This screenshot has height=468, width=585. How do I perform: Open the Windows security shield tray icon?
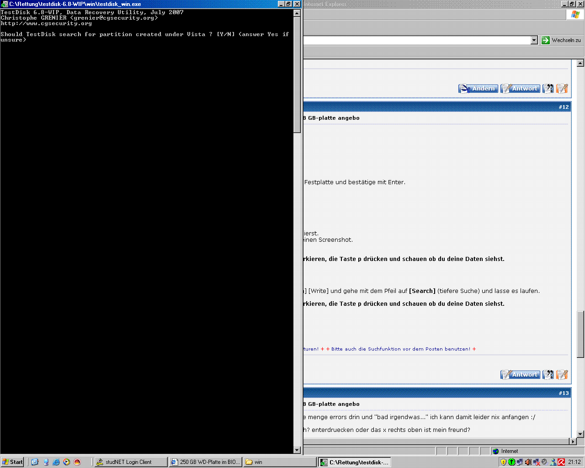coord(503,462)
